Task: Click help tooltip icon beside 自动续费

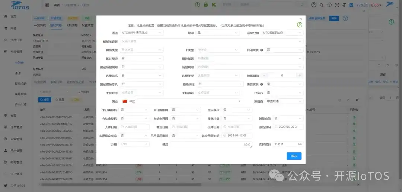Action: (262, 50)
